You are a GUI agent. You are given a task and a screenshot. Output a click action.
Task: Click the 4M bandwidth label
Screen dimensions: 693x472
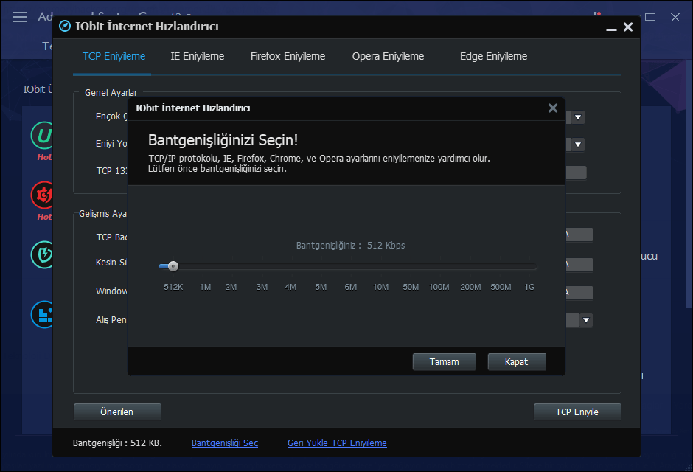click(290, 288)
